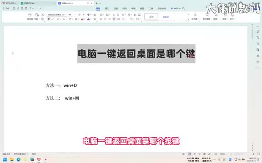Open Windows Start menu
The width and height of the screenshot is (262, 163).
click(5, 160)
